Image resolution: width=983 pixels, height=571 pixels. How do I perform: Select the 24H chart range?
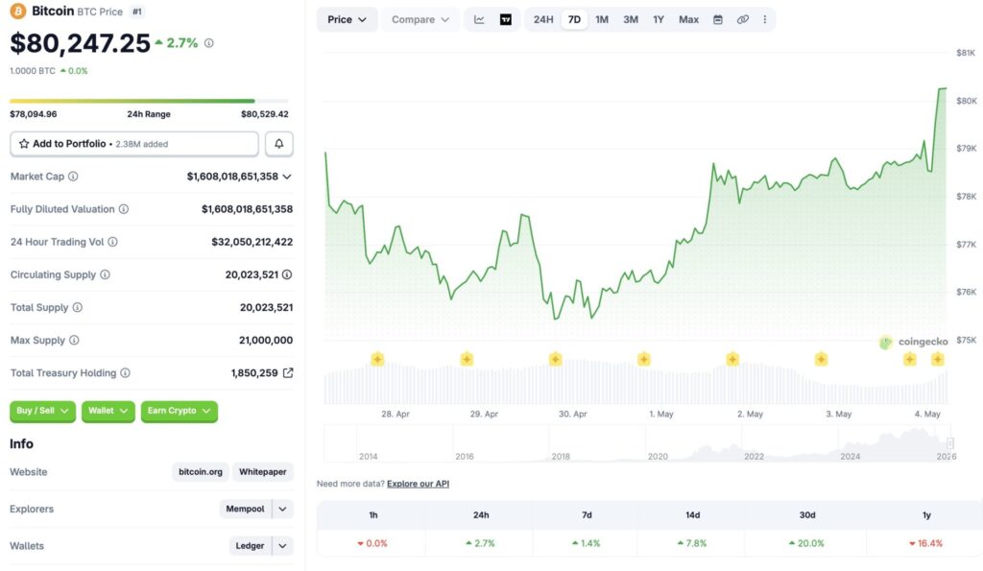[x=543, y=19]
